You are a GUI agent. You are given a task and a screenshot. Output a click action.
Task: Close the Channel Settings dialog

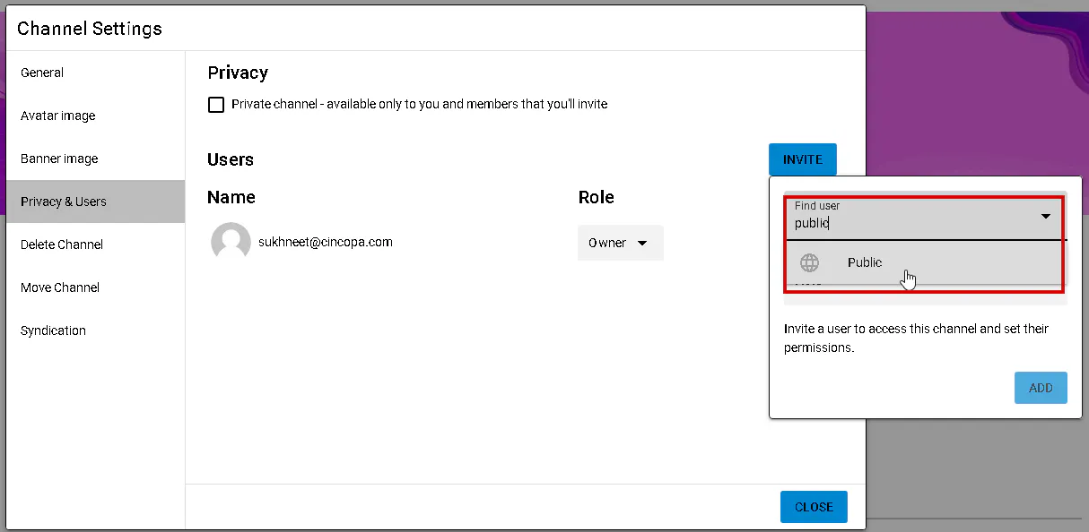[814, 507]
